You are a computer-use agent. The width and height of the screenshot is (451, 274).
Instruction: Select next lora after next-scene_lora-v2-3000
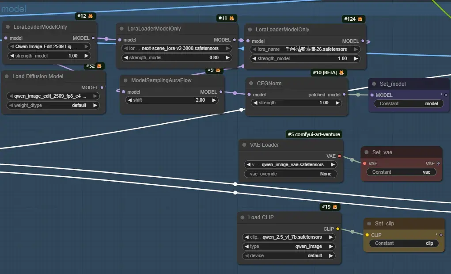point(228,48)
